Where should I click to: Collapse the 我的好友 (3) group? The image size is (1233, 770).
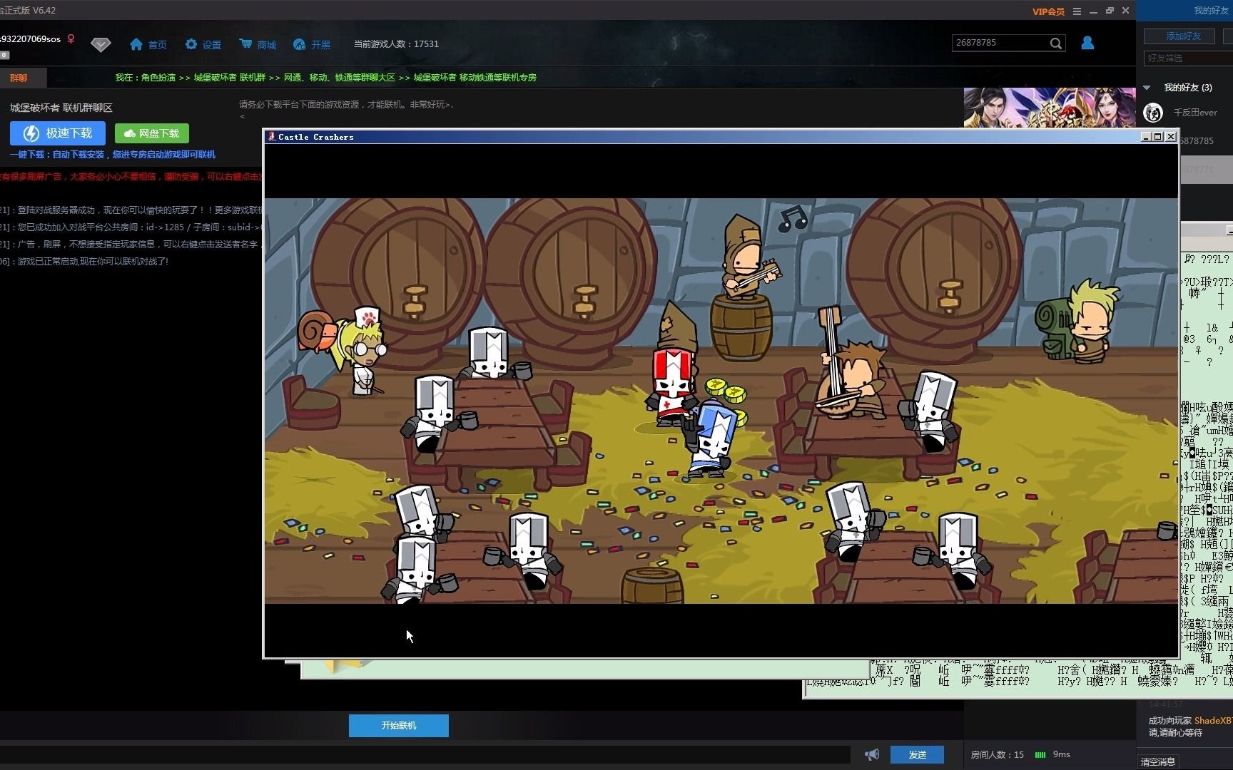(1147, 88)
